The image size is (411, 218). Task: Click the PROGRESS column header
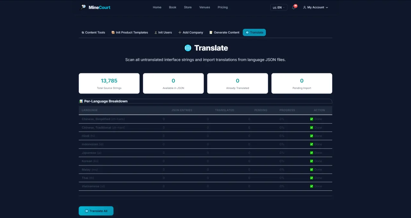[287, 110]
